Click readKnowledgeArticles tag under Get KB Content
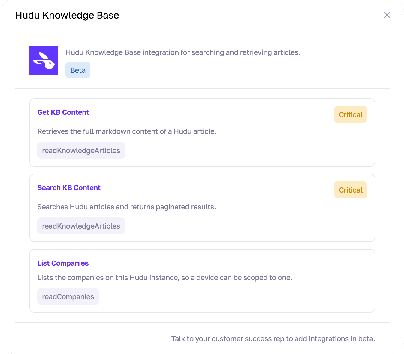The height and width of the screenshot is (354, 404). [81, 150]
